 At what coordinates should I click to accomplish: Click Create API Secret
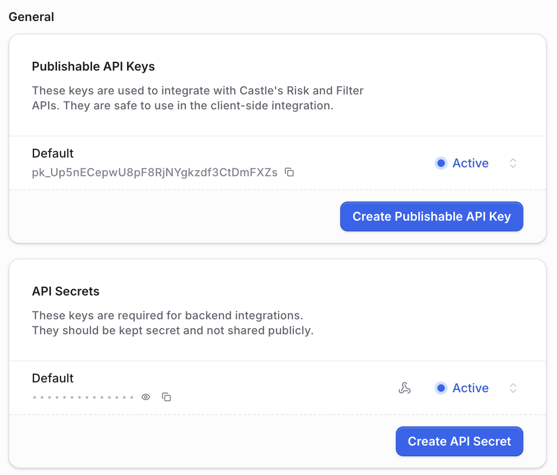(459, 441)
